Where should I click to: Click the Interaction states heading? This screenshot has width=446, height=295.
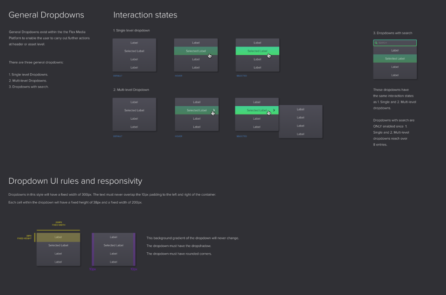145,15
